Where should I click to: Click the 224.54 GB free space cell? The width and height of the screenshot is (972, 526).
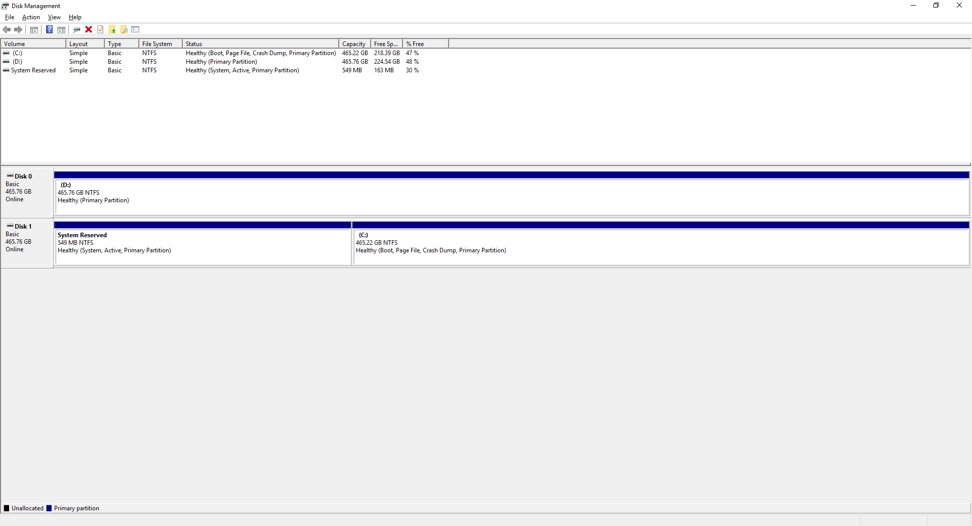click(387, 62)
